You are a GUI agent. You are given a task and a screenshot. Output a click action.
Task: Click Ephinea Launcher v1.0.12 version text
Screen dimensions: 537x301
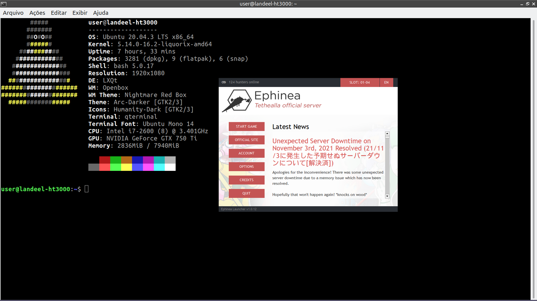[238, 209]
